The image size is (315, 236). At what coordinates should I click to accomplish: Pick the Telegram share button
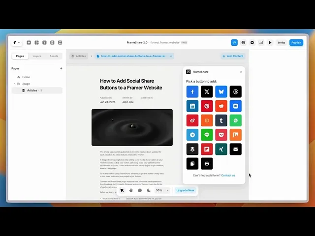192,135
